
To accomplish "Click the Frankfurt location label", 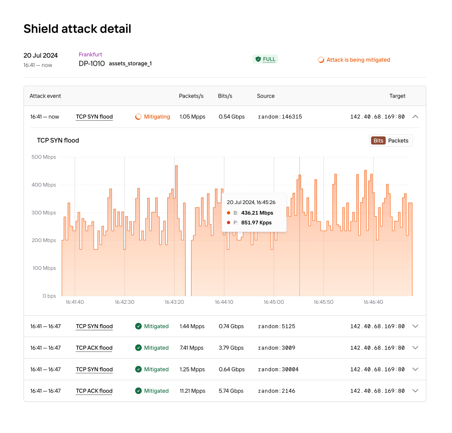I will click(x=90, y=55).
